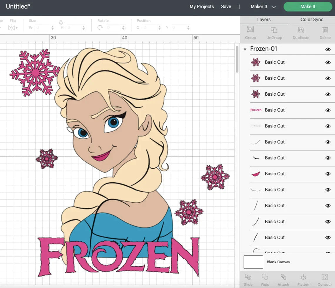Click Save in the header
Screen dimensions: 335x288
click(x=226, y=6)
